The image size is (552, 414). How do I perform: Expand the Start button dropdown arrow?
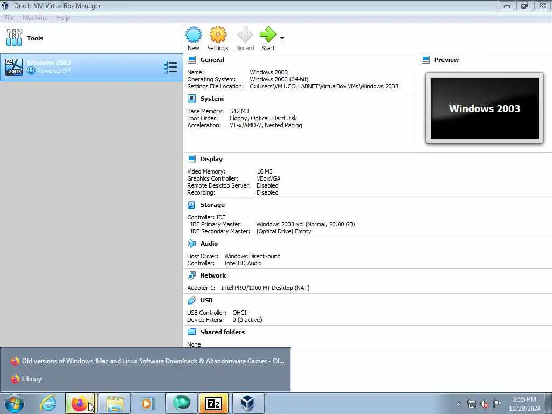click(282, 38)
